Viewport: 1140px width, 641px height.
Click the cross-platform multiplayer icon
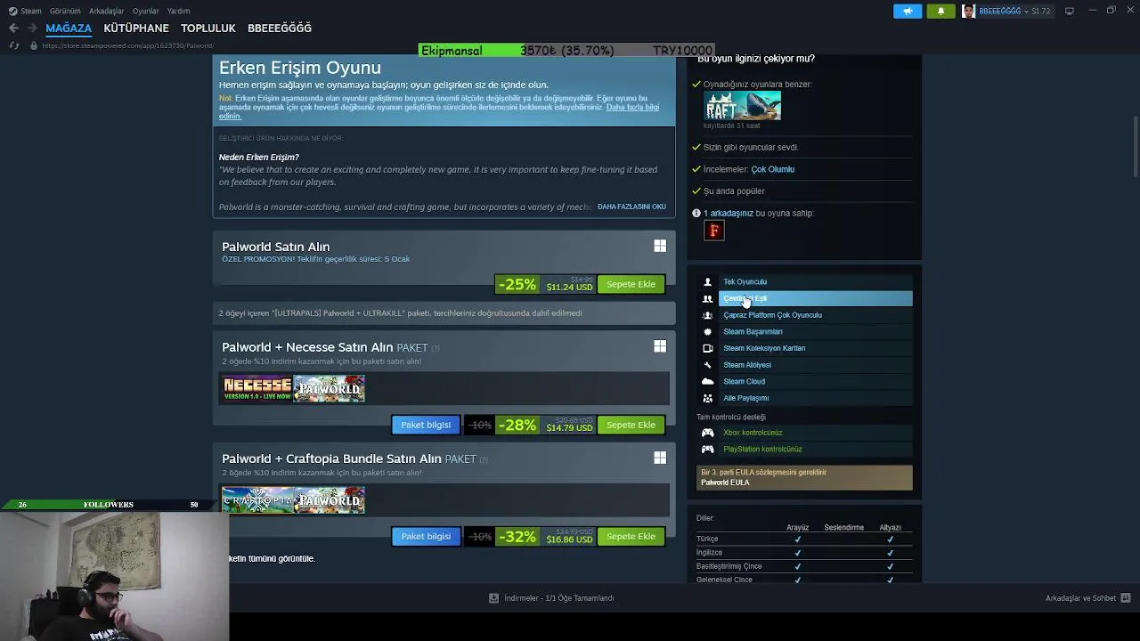pyautogui.click(x=707, y=315)
